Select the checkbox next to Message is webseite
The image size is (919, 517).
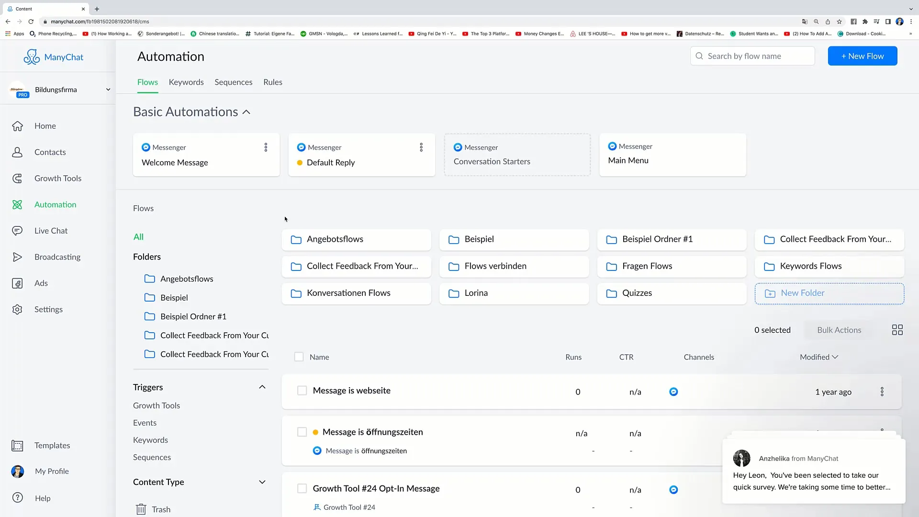[x=302, y=390]
